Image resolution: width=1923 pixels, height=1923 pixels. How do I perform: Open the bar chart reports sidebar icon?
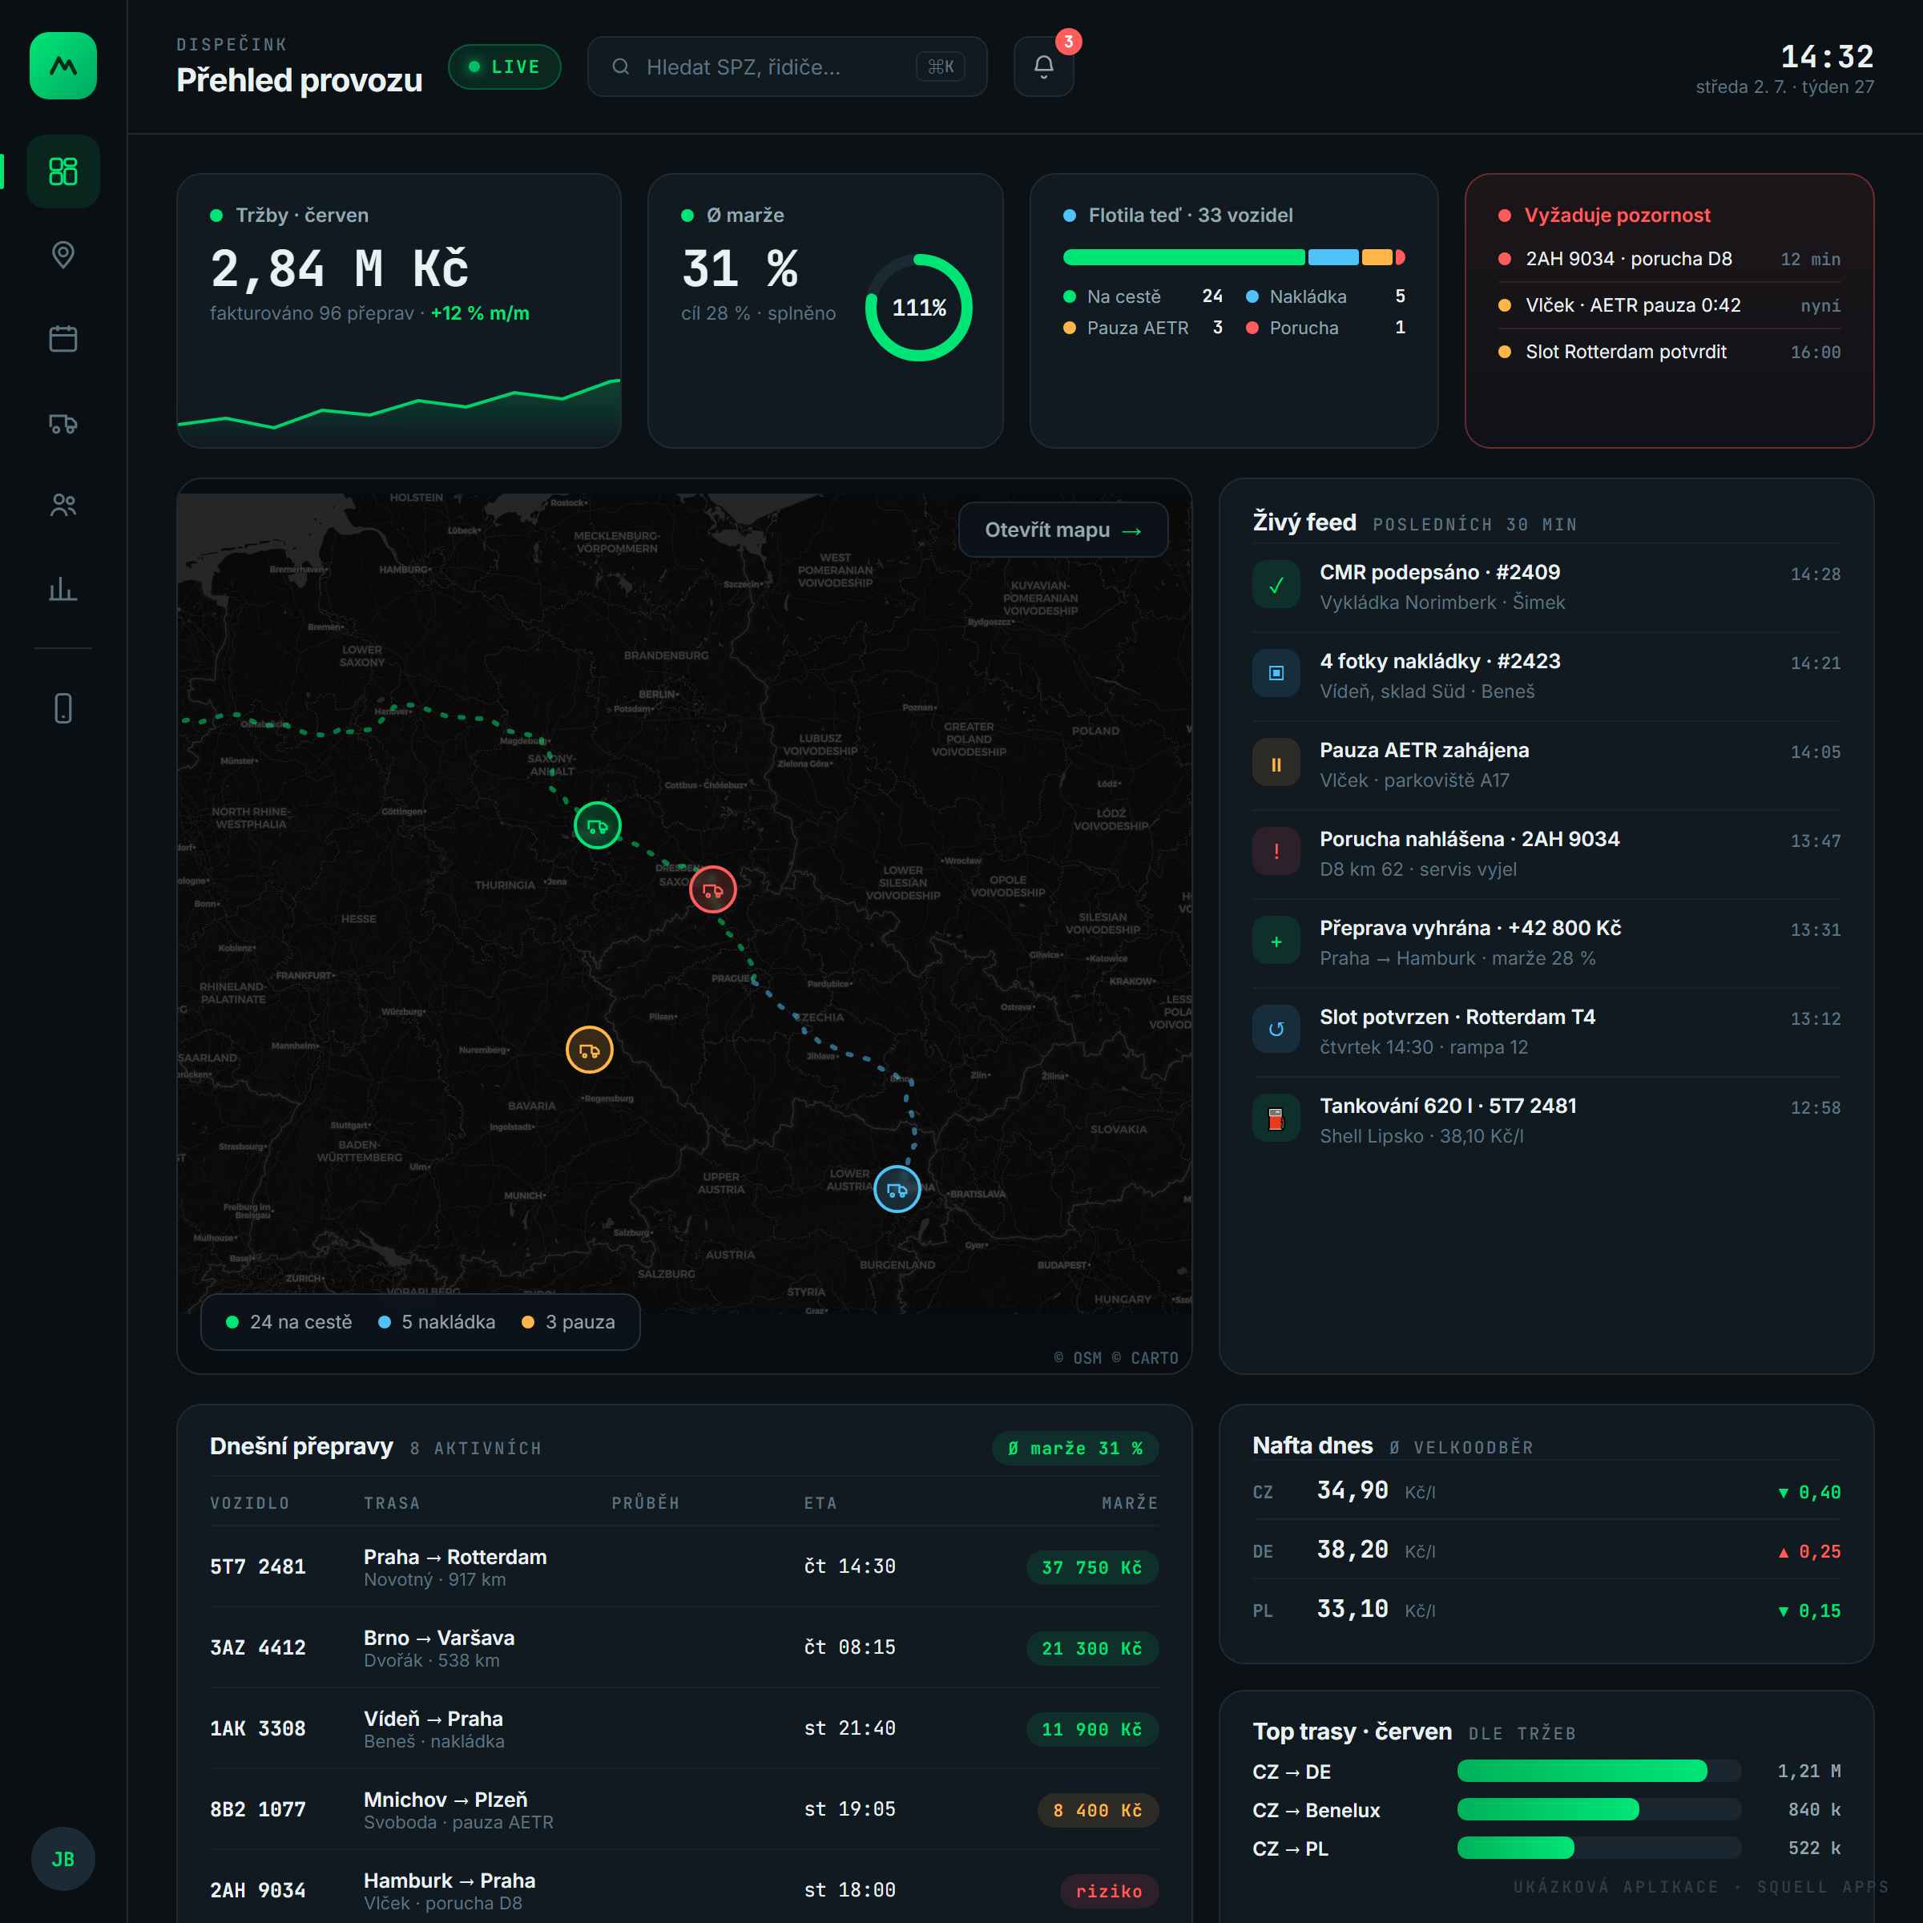tap(62, 589)
